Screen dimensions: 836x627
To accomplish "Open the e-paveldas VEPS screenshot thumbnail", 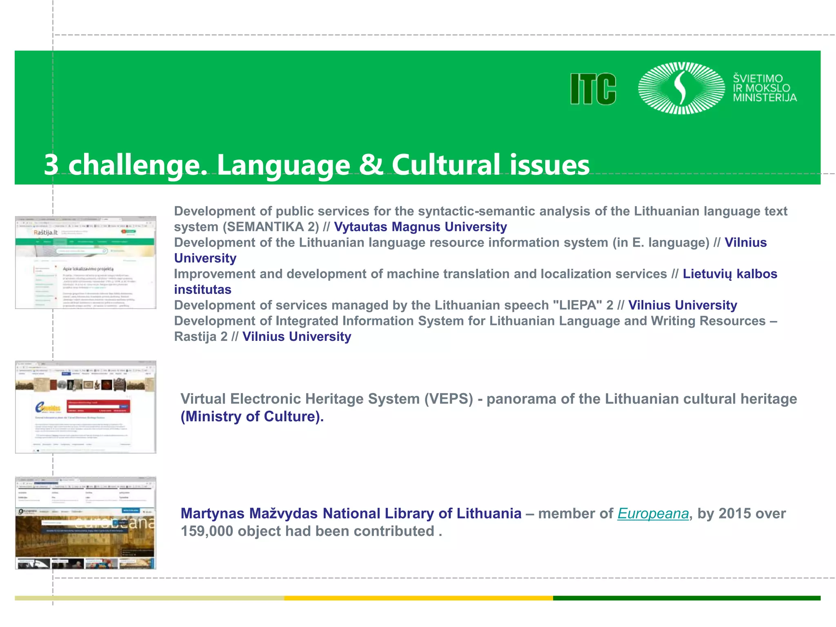I will click(86, 407).
